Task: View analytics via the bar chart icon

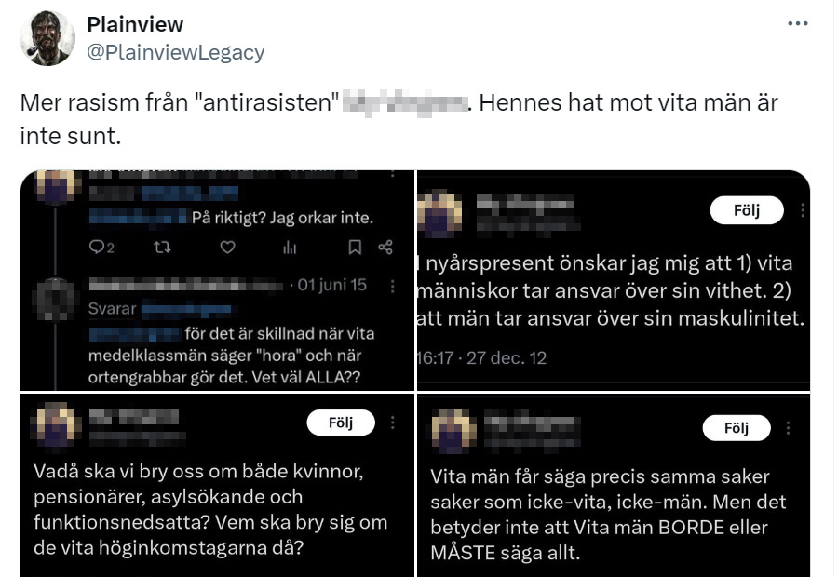Action: pos(290,247)
